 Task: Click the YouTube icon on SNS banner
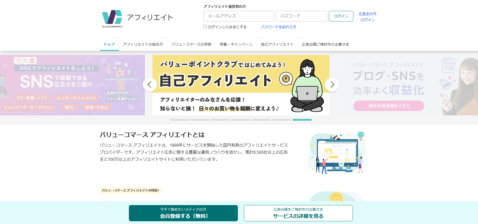(32, 60)
